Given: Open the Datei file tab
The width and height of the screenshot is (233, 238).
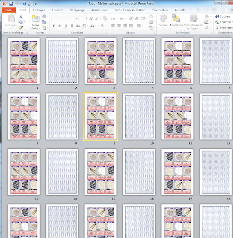Looking at the screenshot, I should (9, 10).
